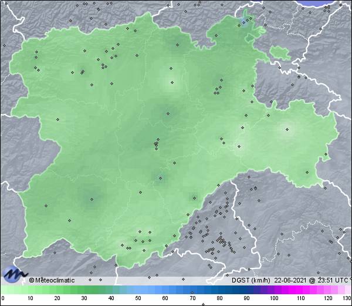Click the 110 label on the scale

tap(301, 298)
